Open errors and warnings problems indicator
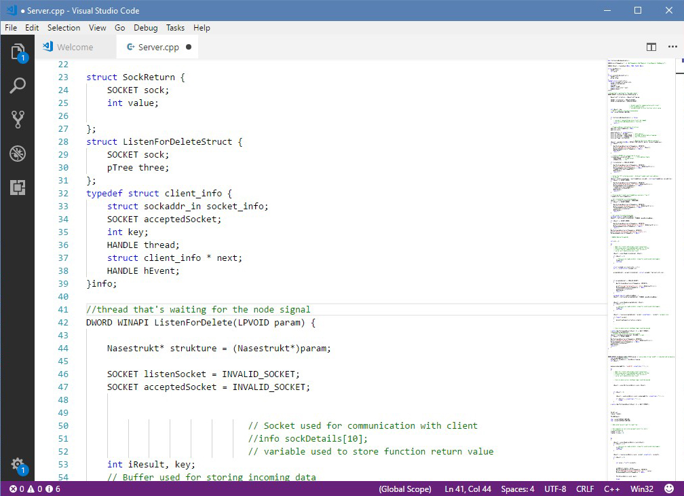The image size is (684, 496). pyautogui.click(x=35, y=489)
